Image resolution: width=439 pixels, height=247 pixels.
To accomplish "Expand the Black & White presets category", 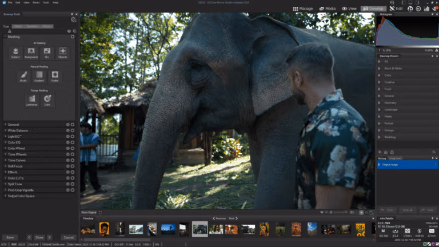I will pyautogui.click(x=380, y=69).
